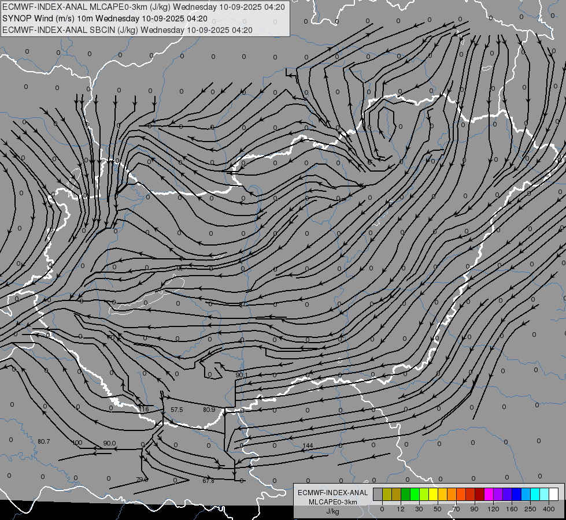Click the 30 tick label on the legend
This screenshot has width=566, height=520.
(419, 509)
